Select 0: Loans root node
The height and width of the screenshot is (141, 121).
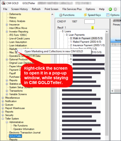coord(66,31)
